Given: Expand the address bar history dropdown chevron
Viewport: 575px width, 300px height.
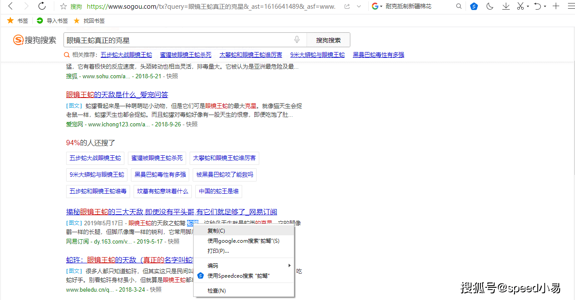Looking at the screenshot, I should click(x=360, y=7).
